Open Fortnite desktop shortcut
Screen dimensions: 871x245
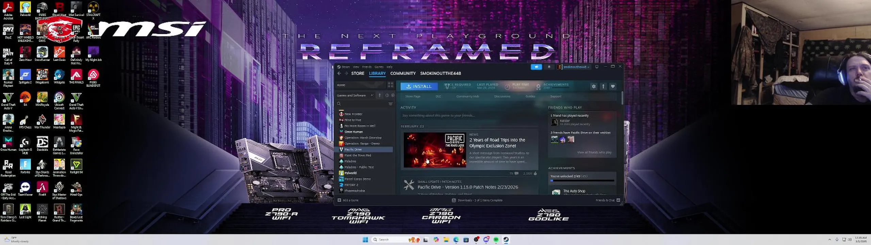click(x=25, y=167)
